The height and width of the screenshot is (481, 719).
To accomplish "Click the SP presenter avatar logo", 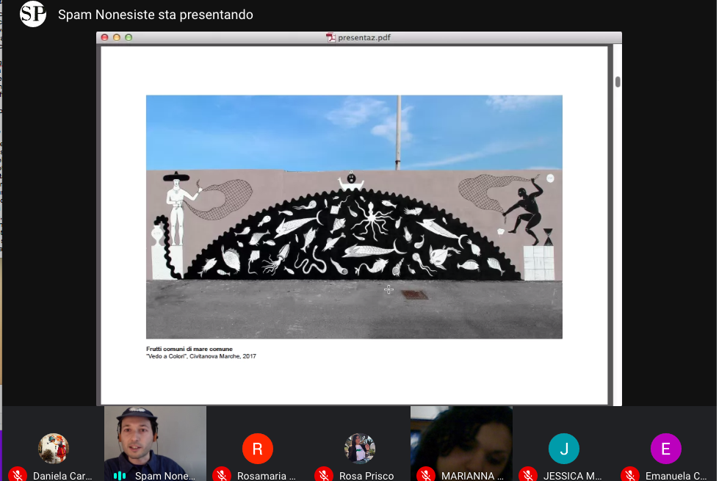I will click(32, 14).
